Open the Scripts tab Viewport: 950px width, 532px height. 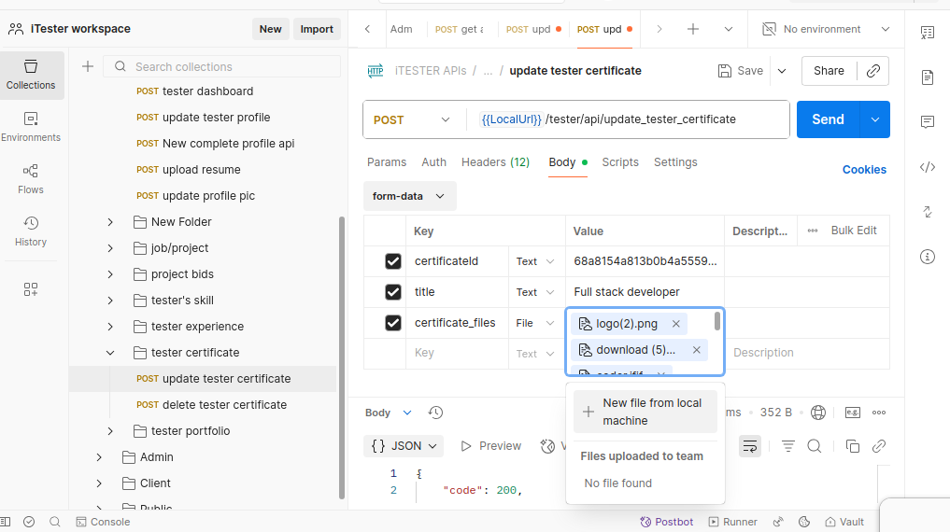point(619,162)
